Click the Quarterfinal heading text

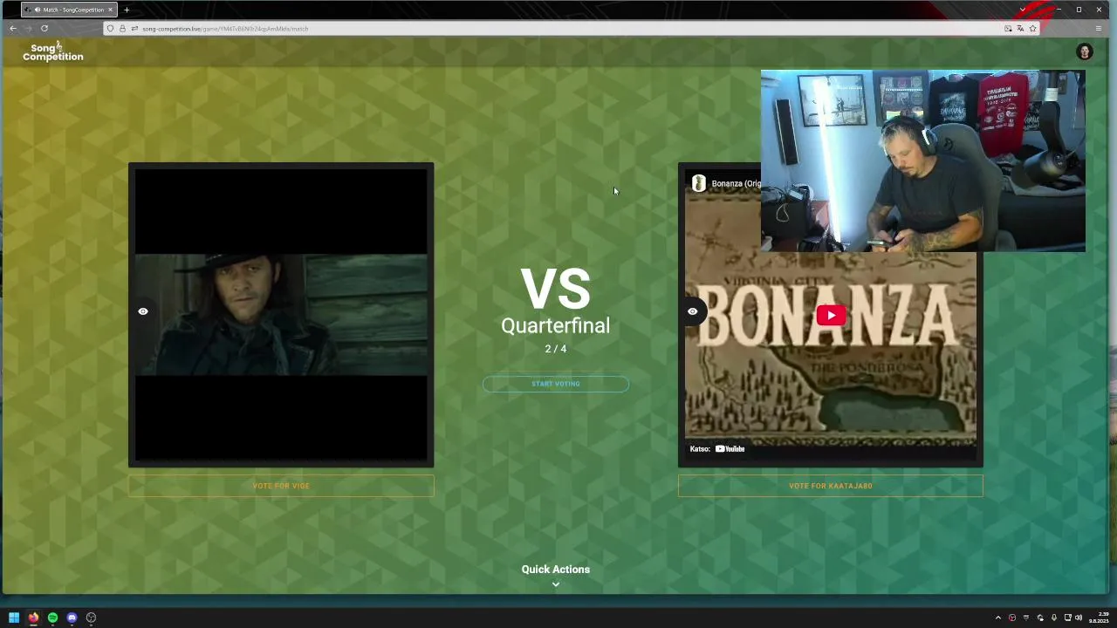555,325
